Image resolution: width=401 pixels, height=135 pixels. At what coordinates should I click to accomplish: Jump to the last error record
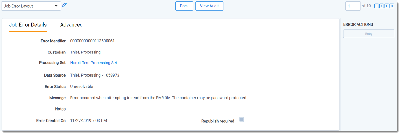pyautogui.click(x=392, y=6)
